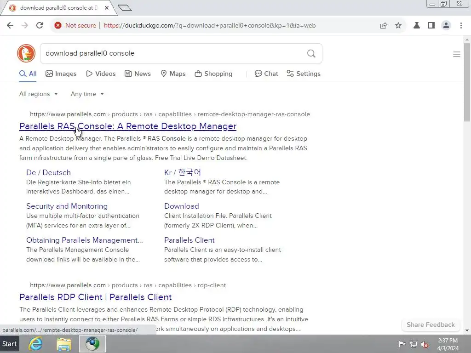
Task: Open the Security and Monitoring sublink
Action: tap(67, 206)
